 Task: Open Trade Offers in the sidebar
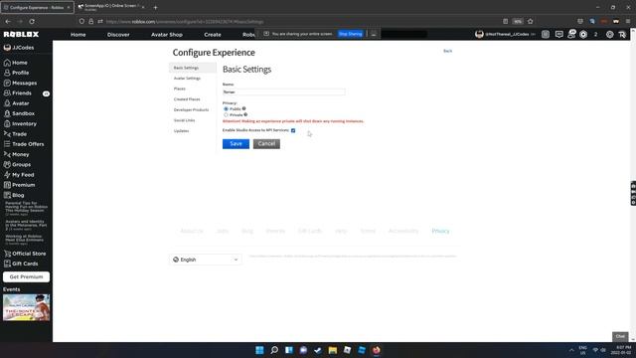pyautogui.click(x=24, y=144)
